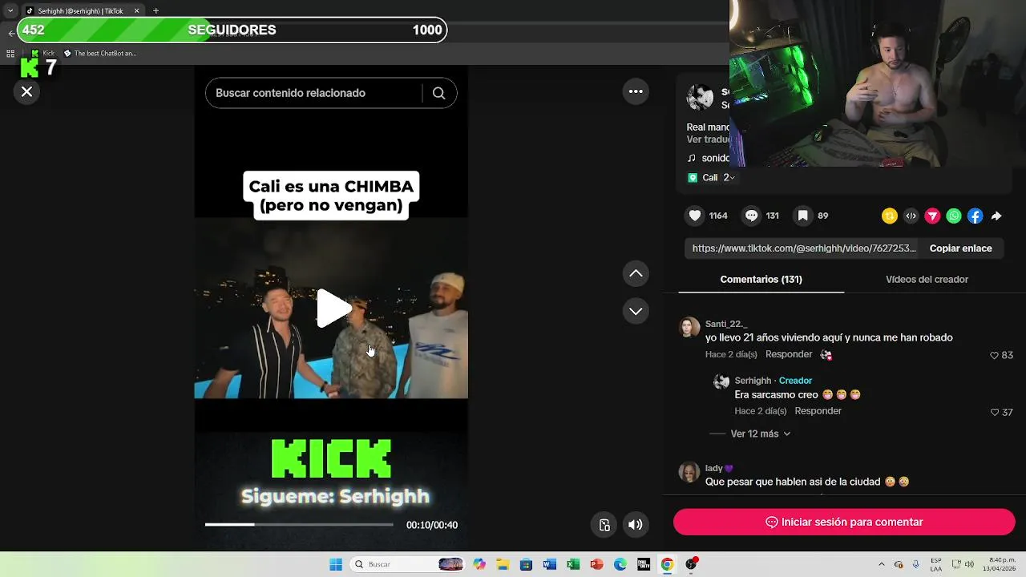The width and height of the screenshot is (1026, 577).
Task: Open browser tab search dropdown
Action: point(10,11)
